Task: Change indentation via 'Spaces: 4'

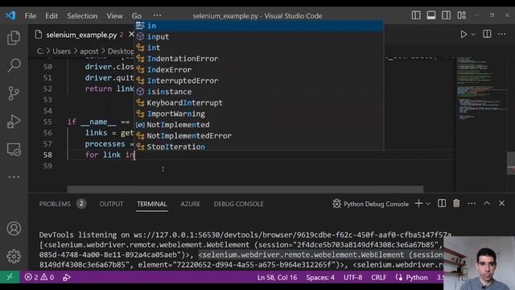Action: [x=320, y=277]
